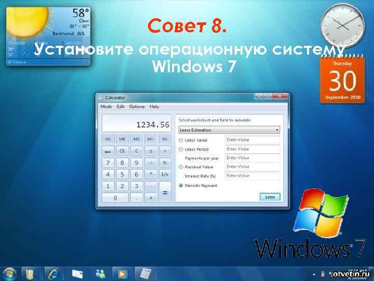Image resolution: width=374 pixels, height=281 pixels.
Task: Open Windows Media Player taskbar icon
Action: pyautogui.click(x=122, y=274)
